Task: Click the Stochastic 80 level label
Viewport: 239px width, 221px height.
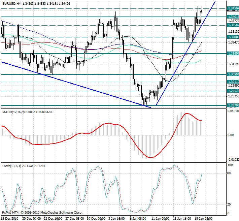Action: (229, 173)
